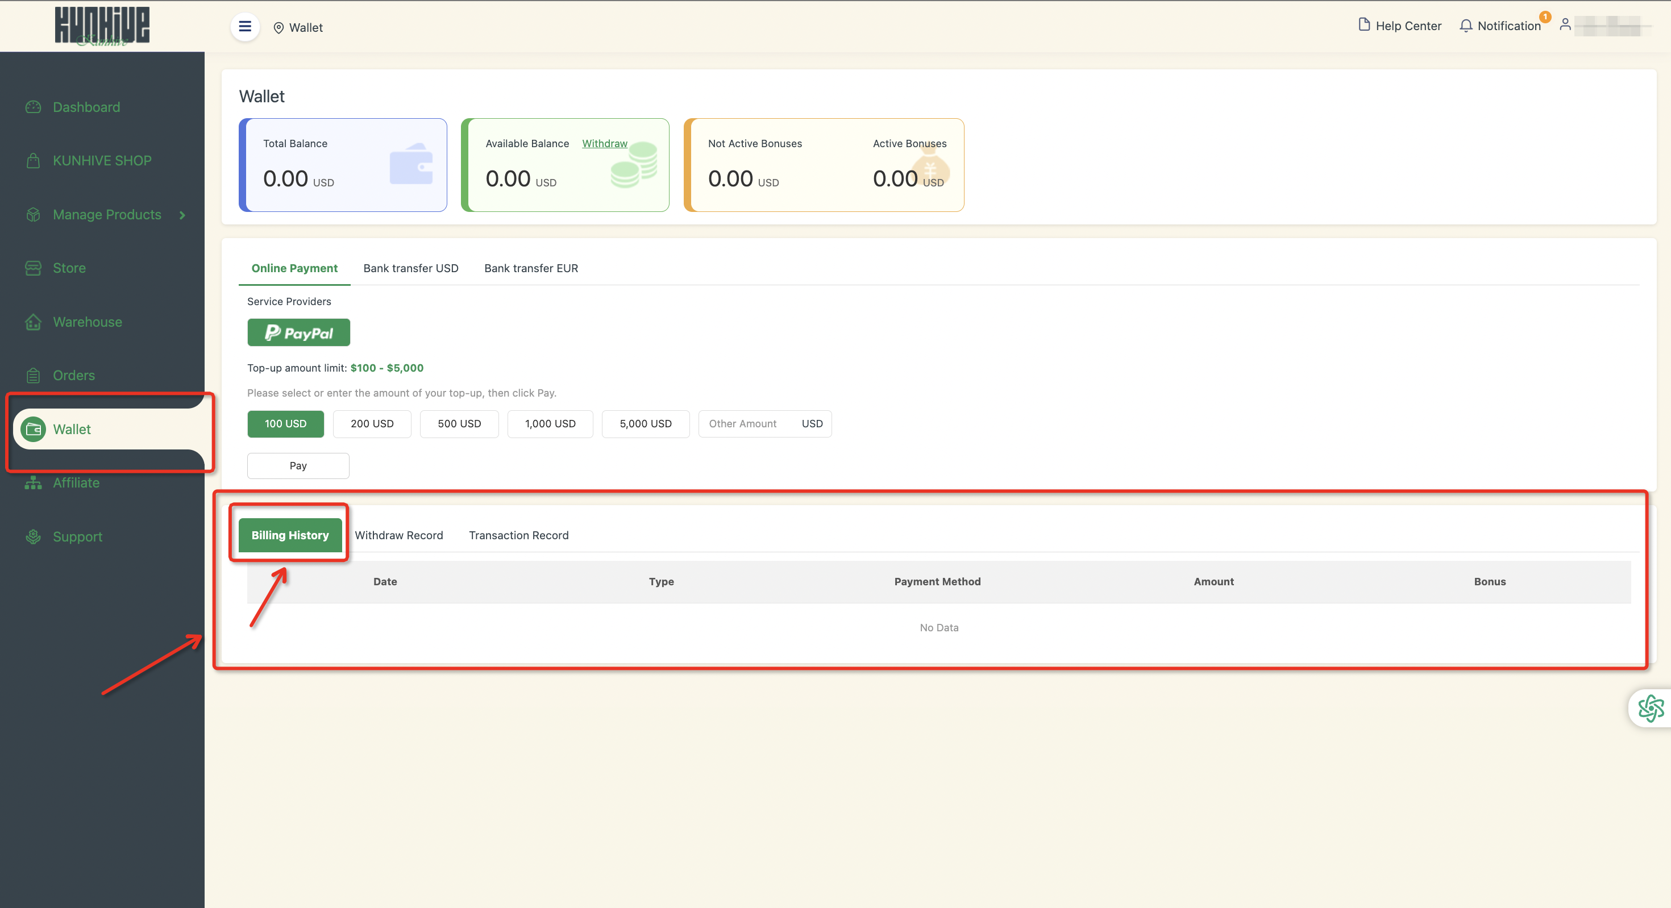Select the 200 USD amount option
Image resolution: width=1671 pixels, height=908 pixels.
(372, 423)
